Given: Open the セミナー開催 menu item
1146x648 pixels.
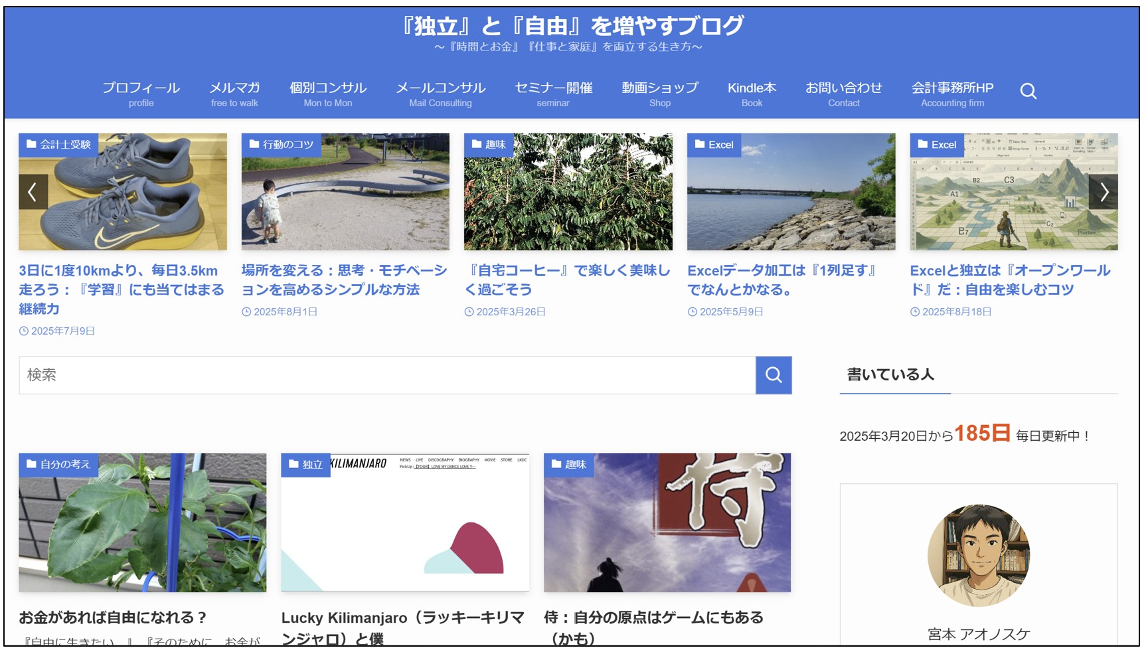Looking at the screenshot, I should click(x=553, y=94).
